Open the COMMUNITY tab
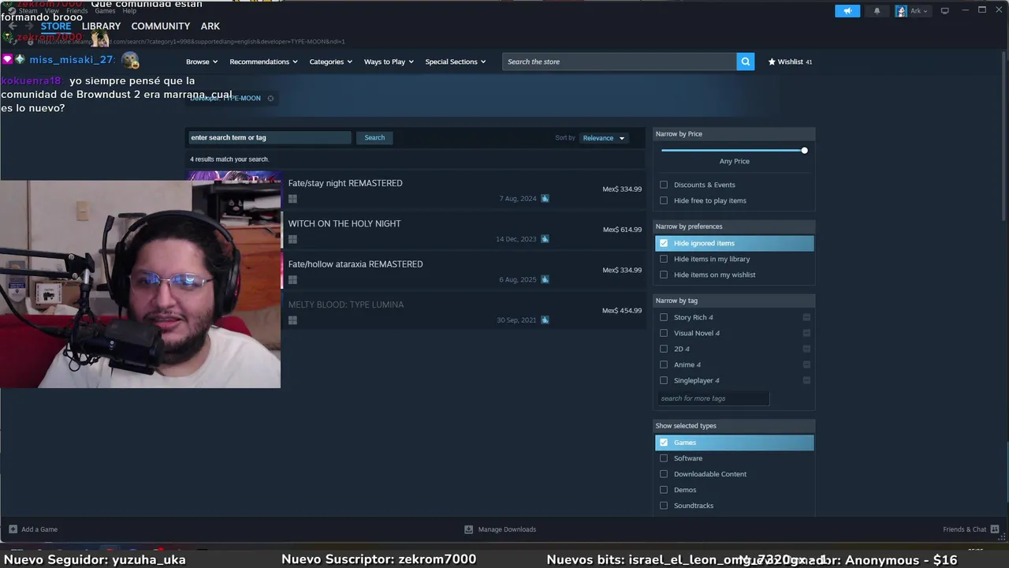1009x568 pixels. pyautogui.click(x=161, y=26)
